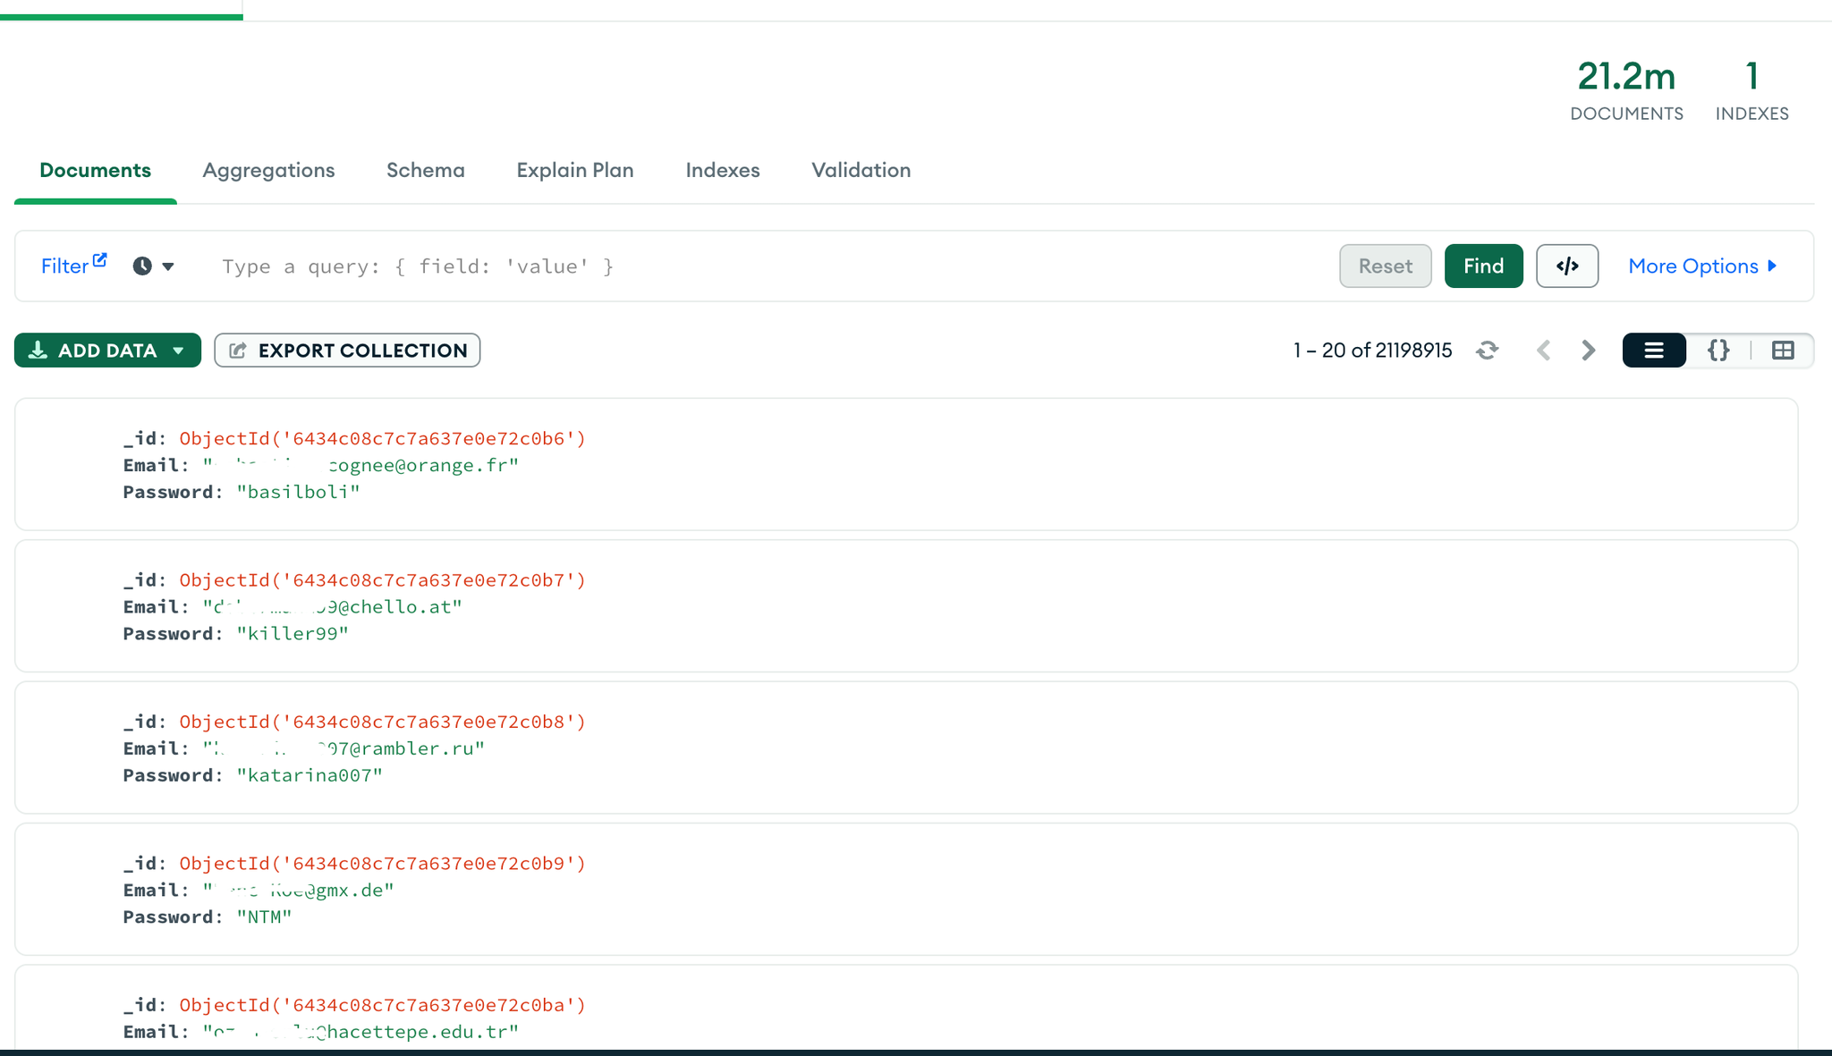Open the Indexes tab
The image size is (1832, 1056).
pyautogui.click(x=722, y=170)
